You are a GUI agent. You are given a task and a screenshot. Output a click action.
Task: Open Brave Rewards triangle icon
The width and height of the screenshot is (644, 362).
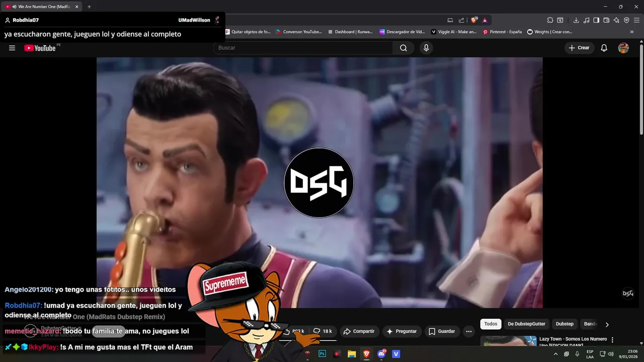[485, 20]
